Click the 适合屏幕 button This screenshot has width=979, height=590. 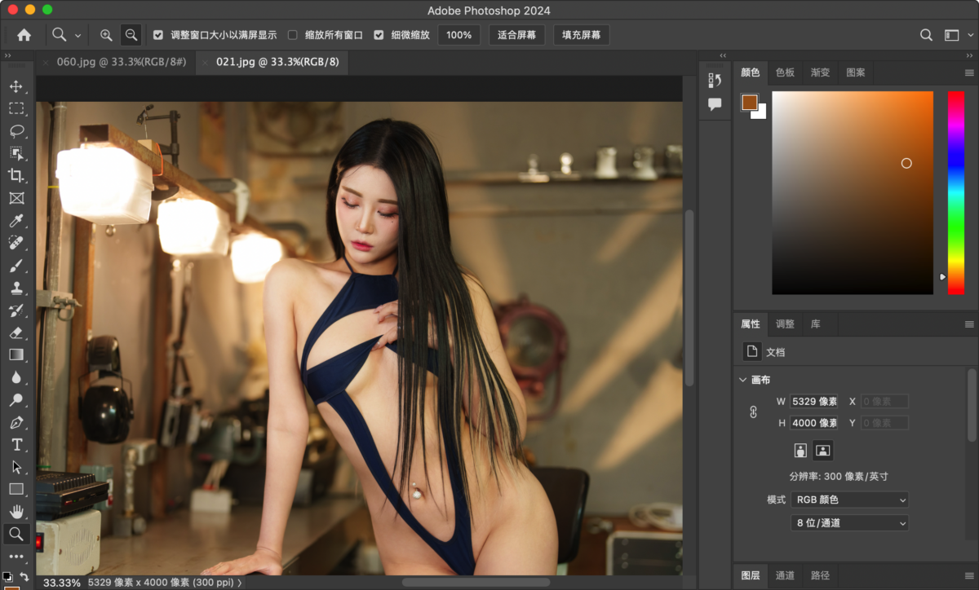[516, 35]
